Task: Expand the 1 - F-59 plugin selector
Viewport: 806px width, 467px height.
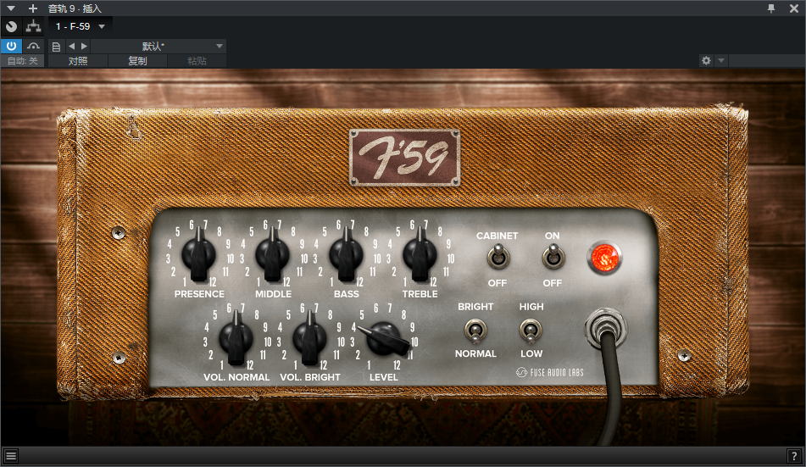Action: pyautogui.click(x=81, y=26)
